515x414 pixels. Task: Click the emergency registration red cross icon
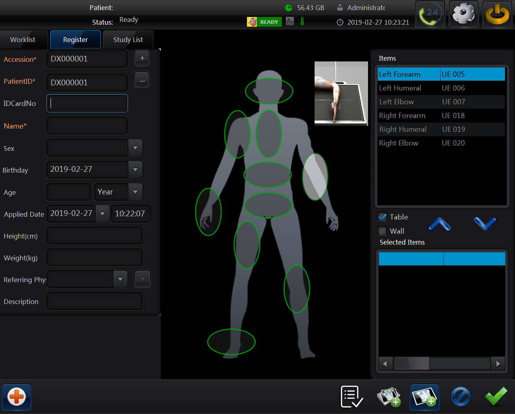(x=17, y=397)
